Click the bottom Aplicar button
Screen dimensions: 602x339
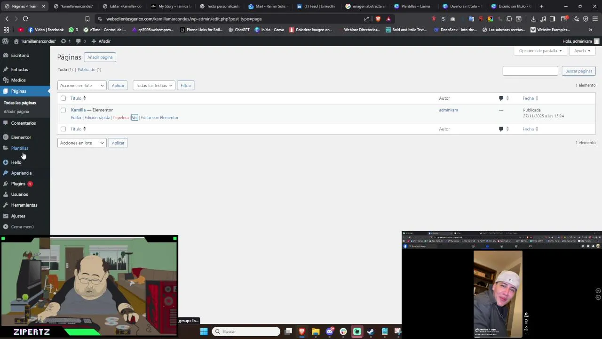[x=118, y=143]
